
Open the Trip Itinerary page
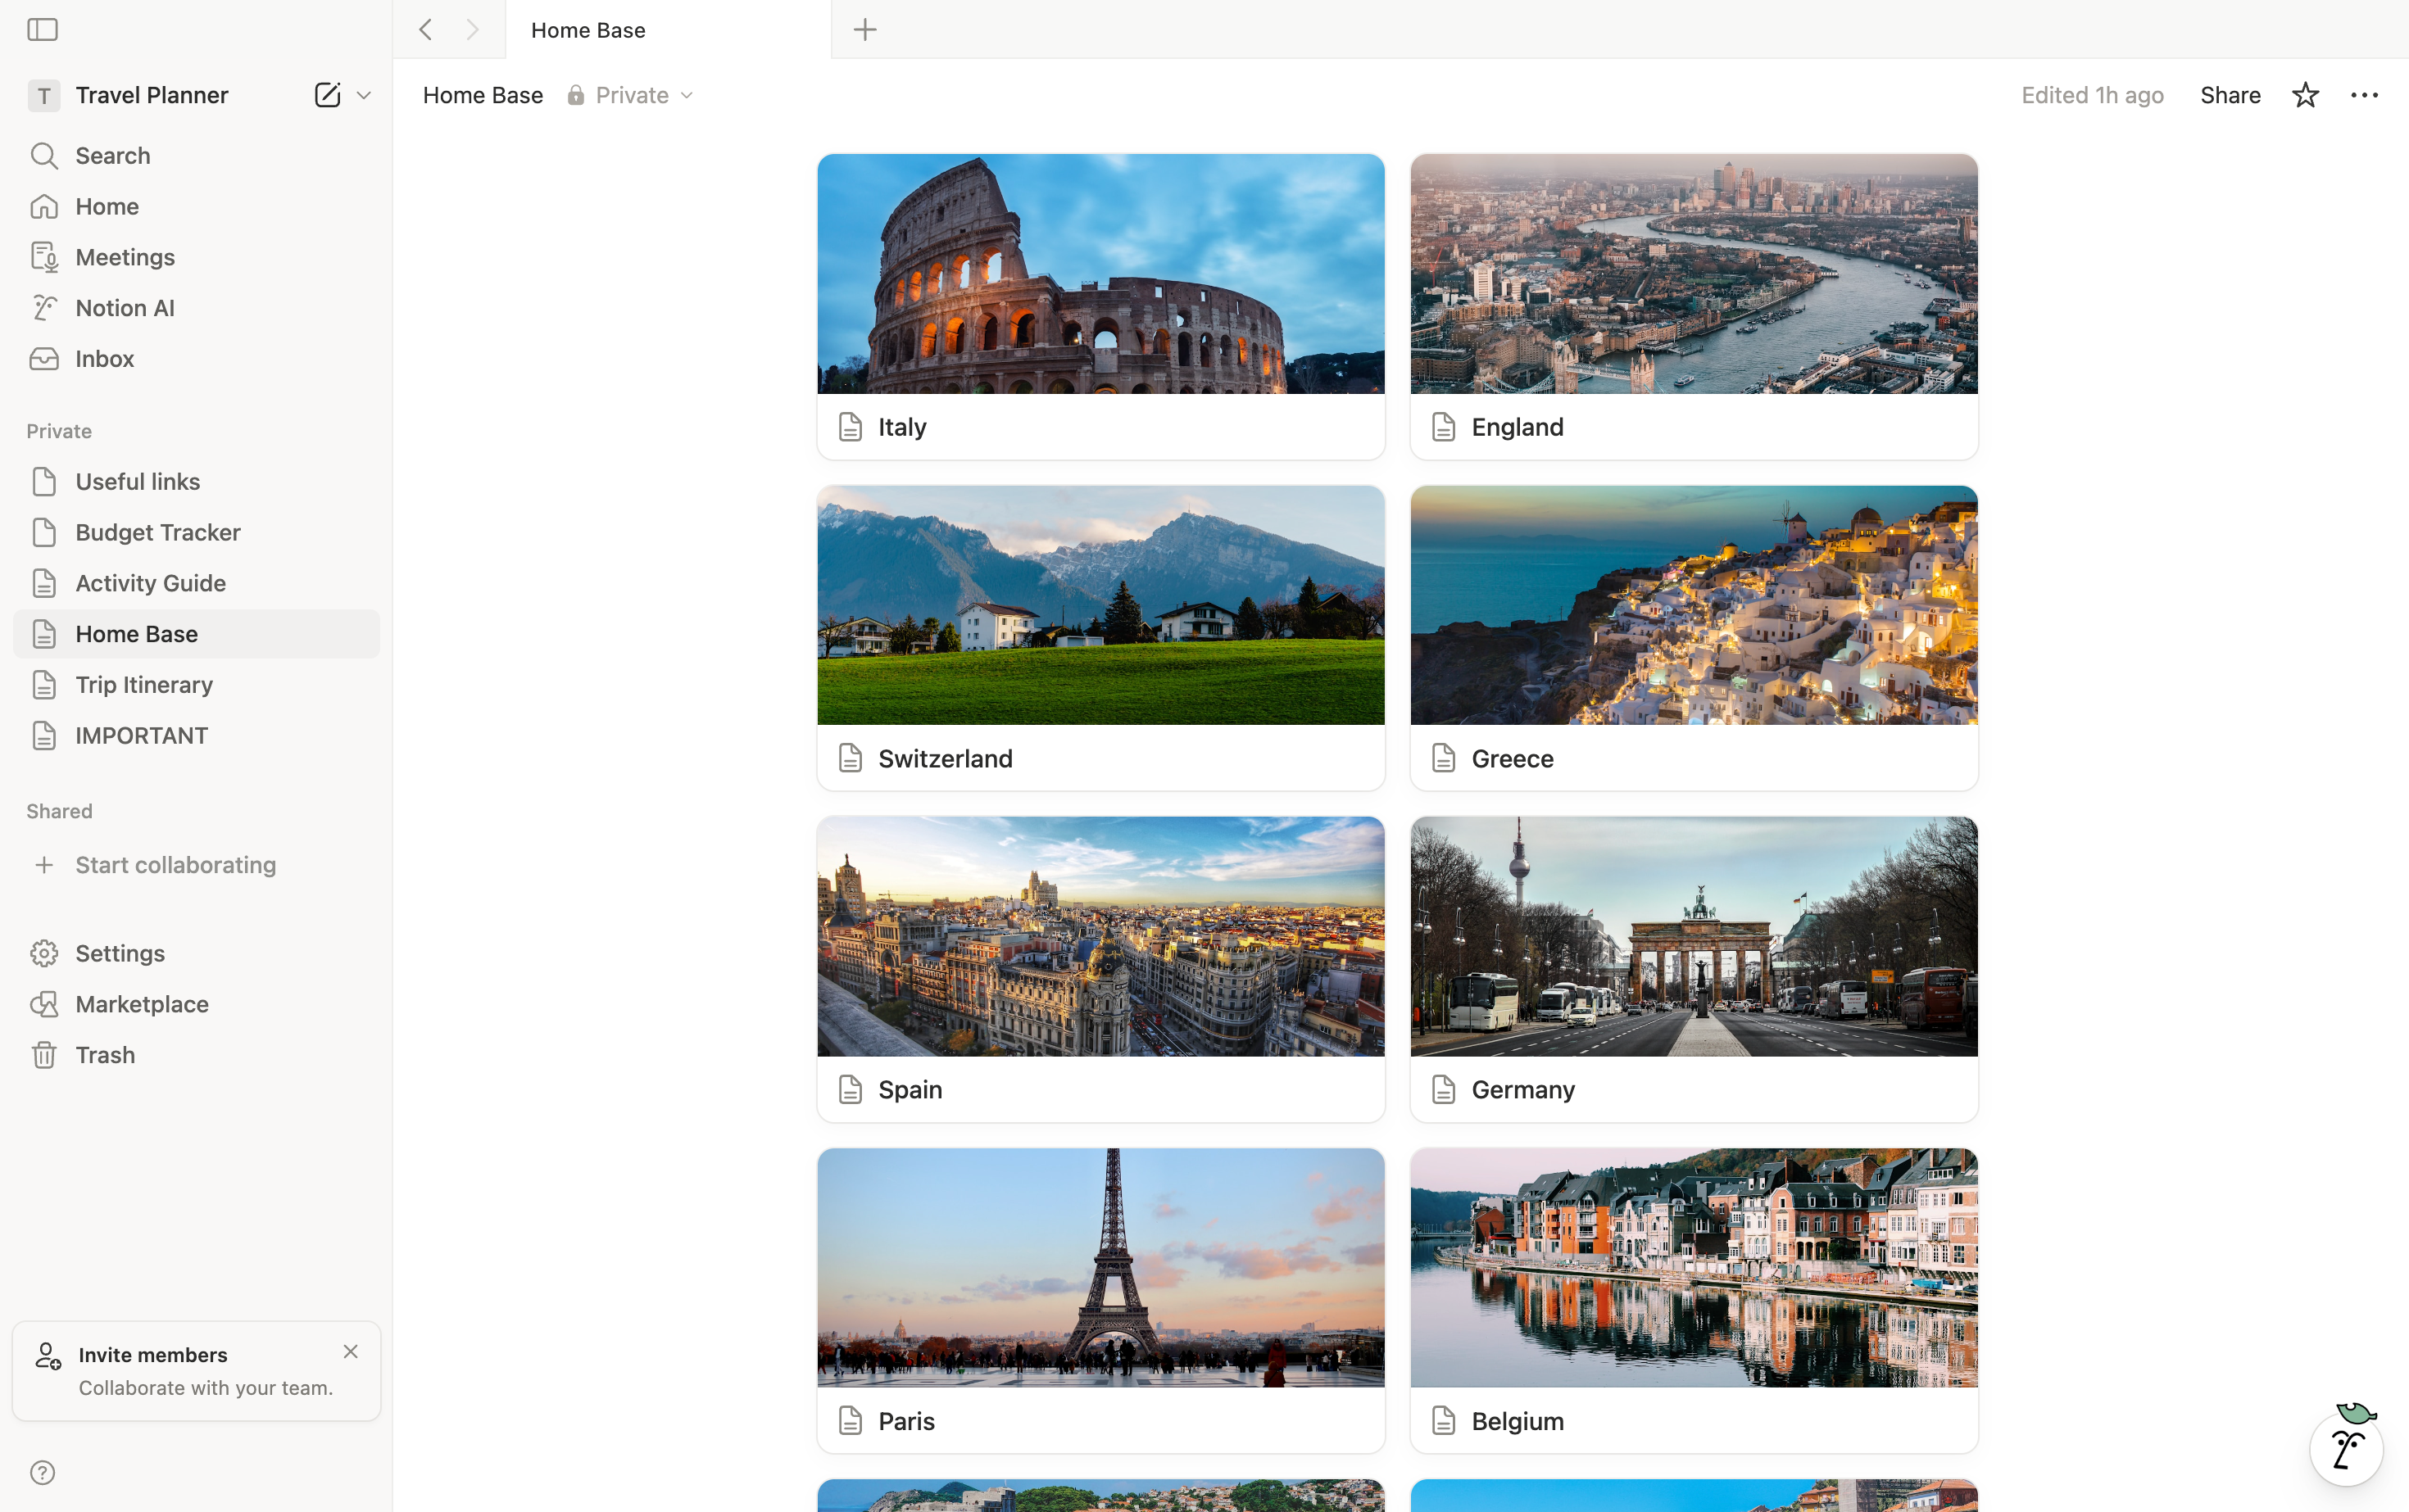pos(144,685)
